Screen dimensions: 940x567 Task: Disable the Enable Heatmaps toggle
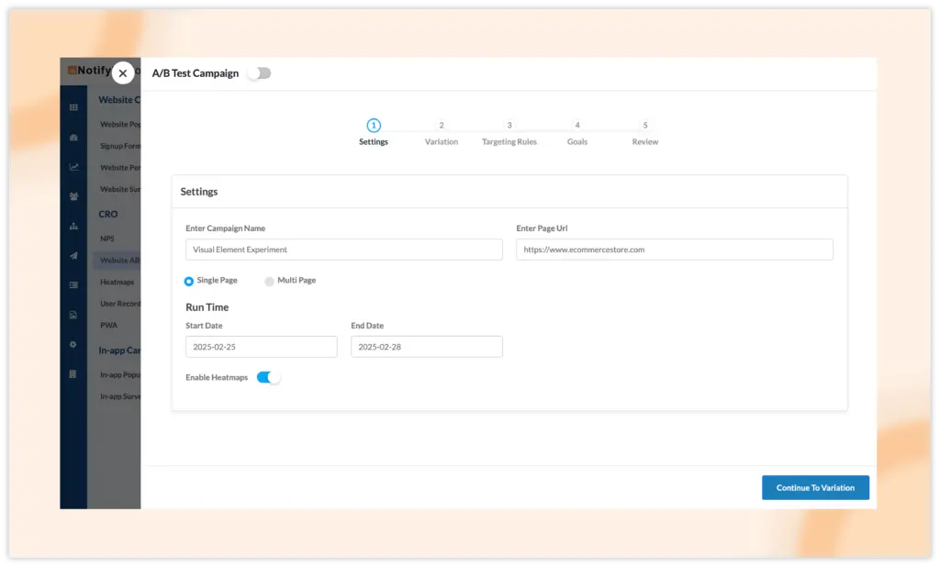point(268,377)
